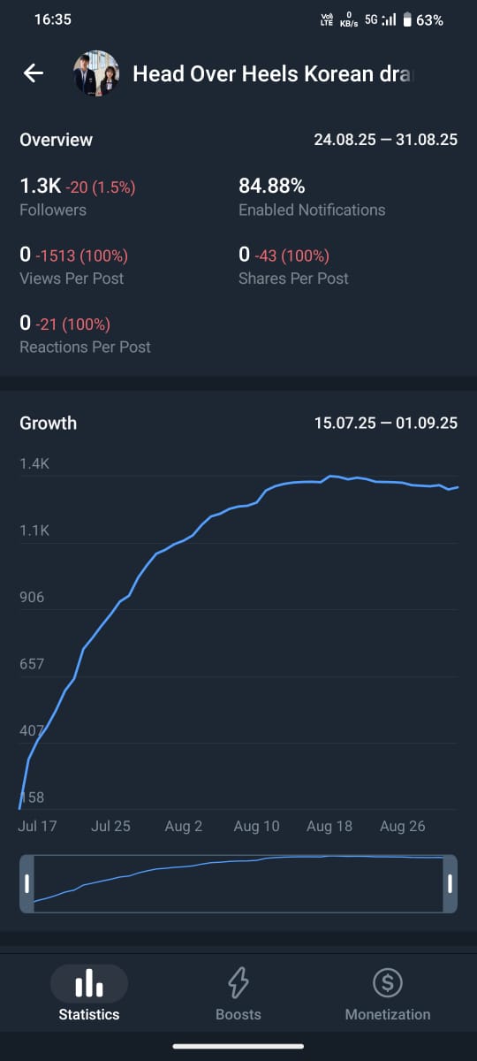
Task: Tap the battery icon in status bar
Action: coord(407,19)
